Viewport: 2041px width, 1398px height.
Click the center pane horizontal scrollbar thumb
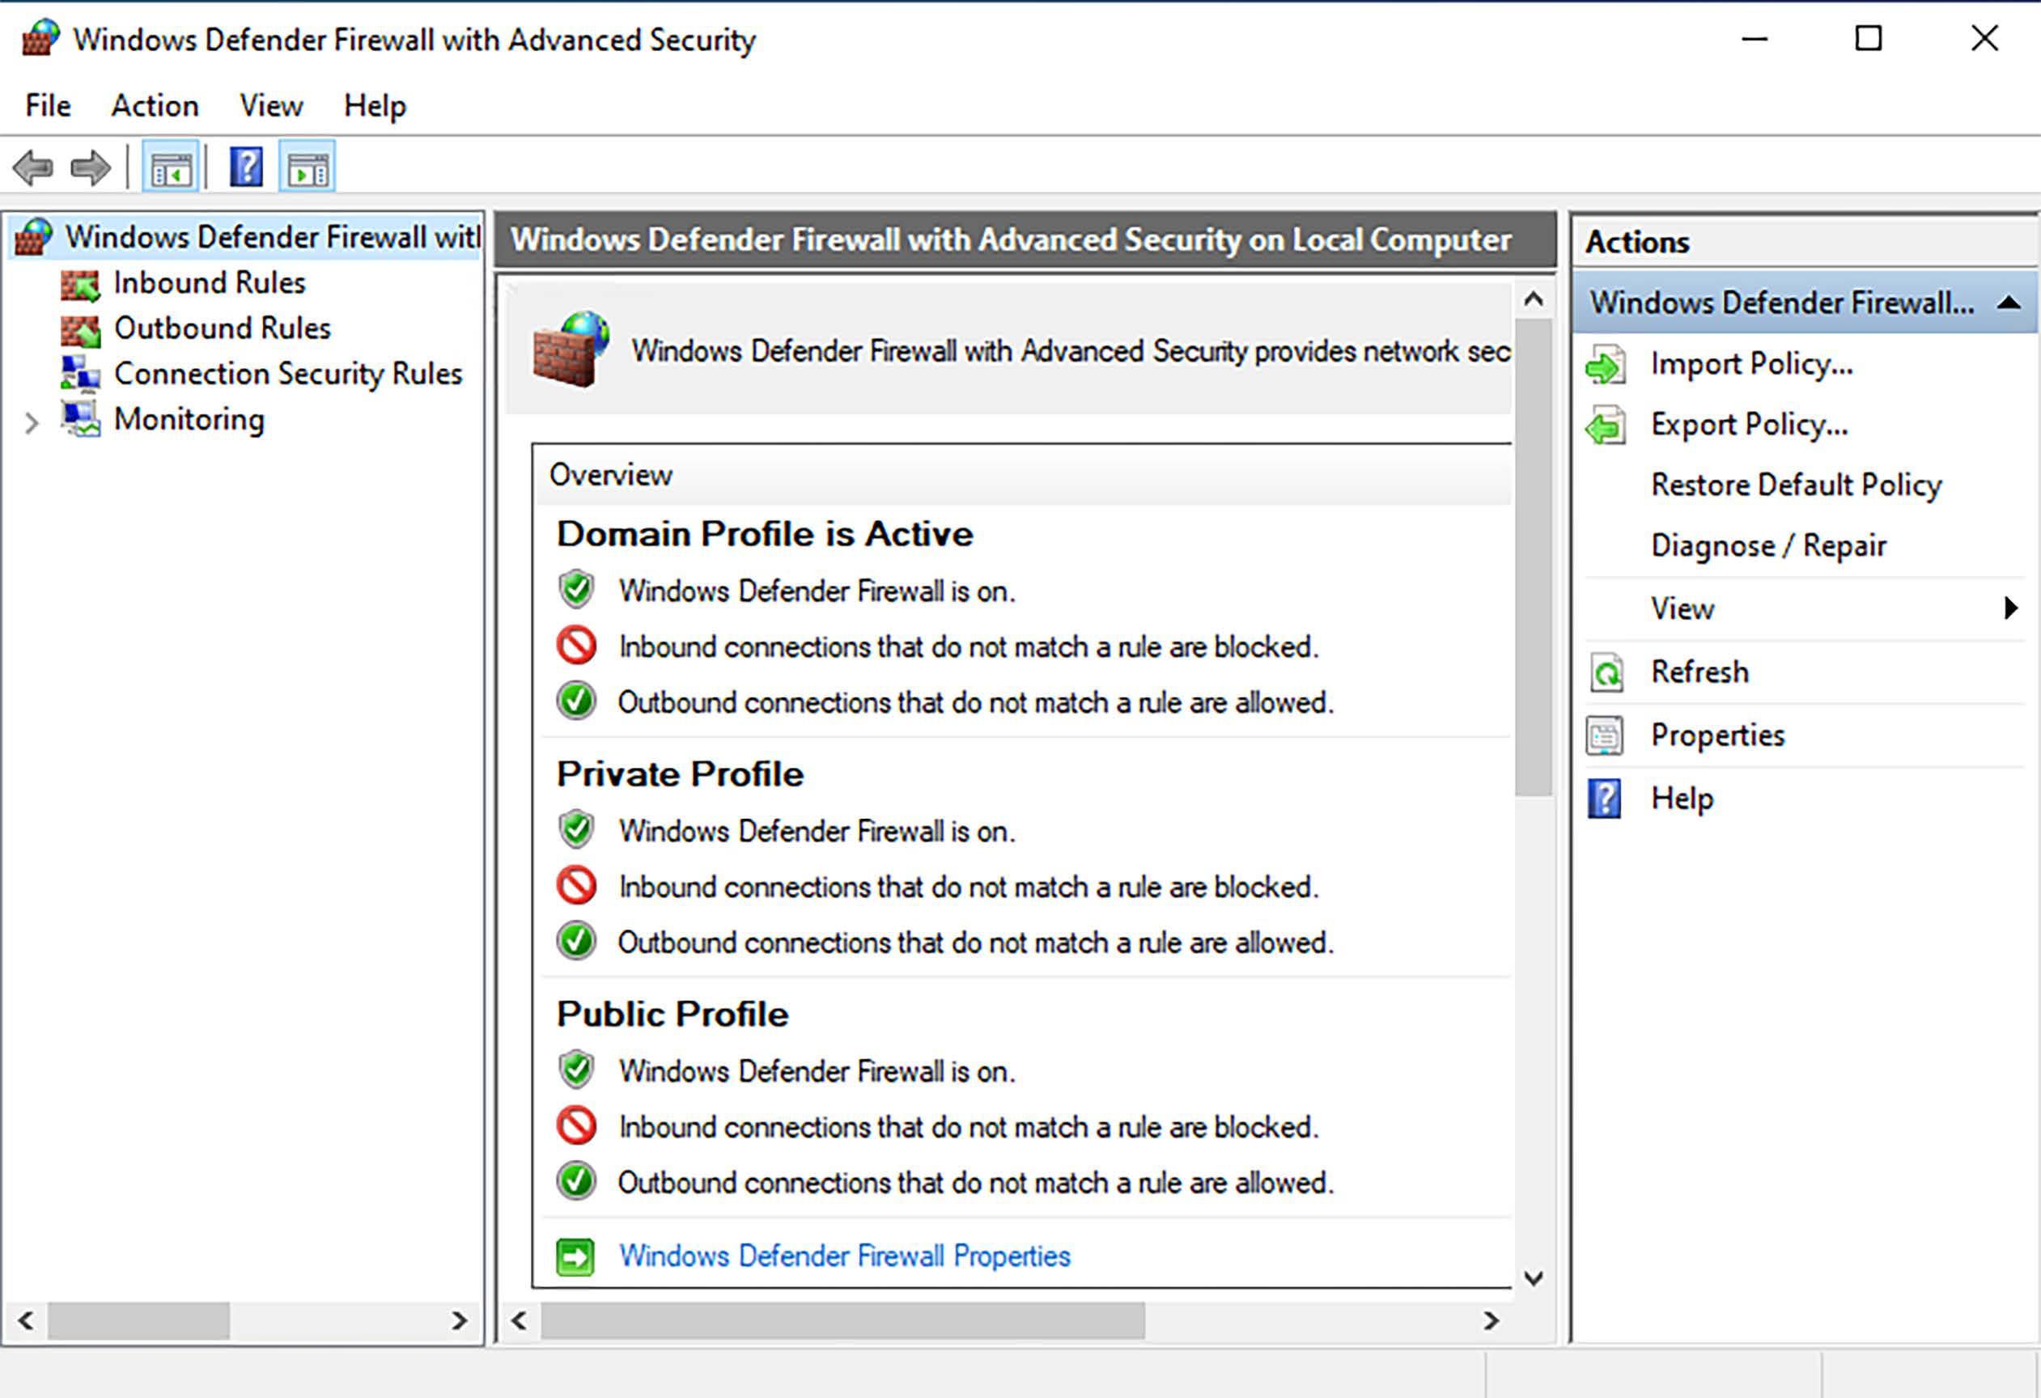843,1320
